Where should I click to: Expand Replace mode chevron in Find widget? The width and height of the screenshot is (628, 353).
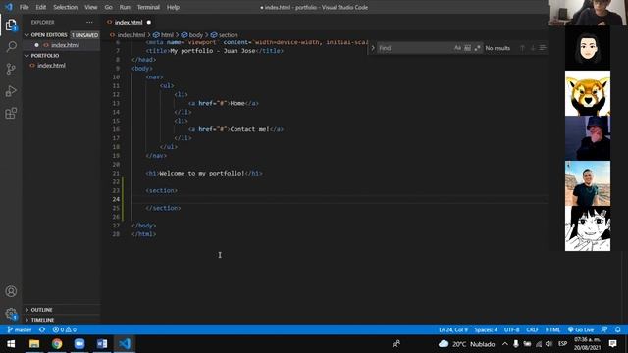tap(373, 48)
